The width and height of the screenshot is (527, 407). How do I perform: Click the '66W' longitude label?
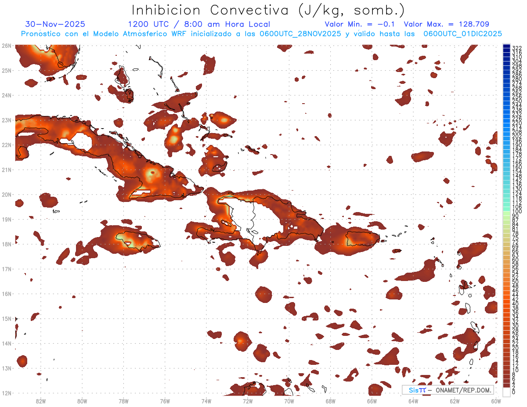372,401
